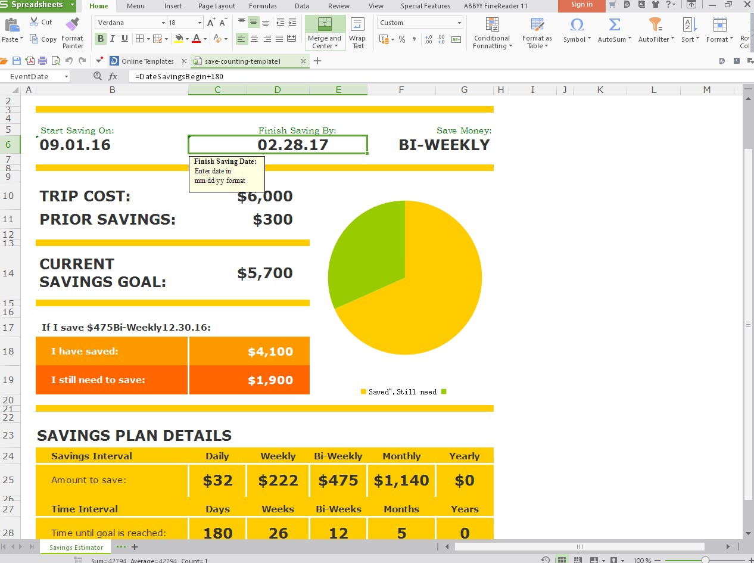Screen dimensions: 754x563
Task: Open the font size dropdown
Action: pyautogui.click(x=200, y=23)
